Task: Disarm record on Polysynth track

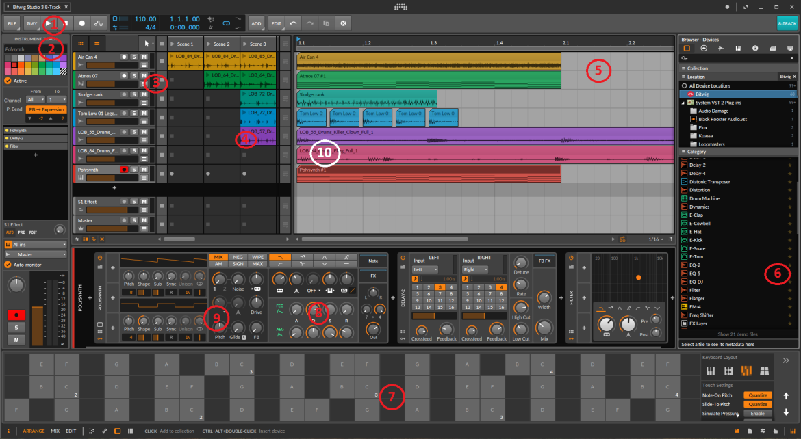Action: (124, 170)
